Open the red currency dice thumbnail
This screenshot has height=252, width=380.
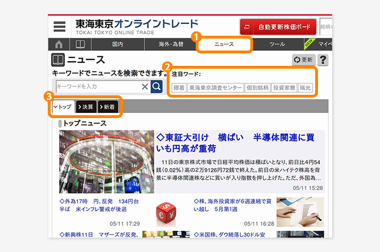click(166, 213)
